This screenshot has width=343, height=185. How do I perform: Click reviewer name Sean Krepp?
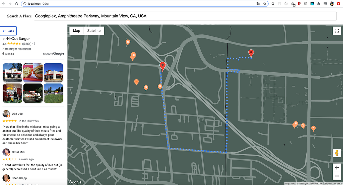[x=19, y=178]
